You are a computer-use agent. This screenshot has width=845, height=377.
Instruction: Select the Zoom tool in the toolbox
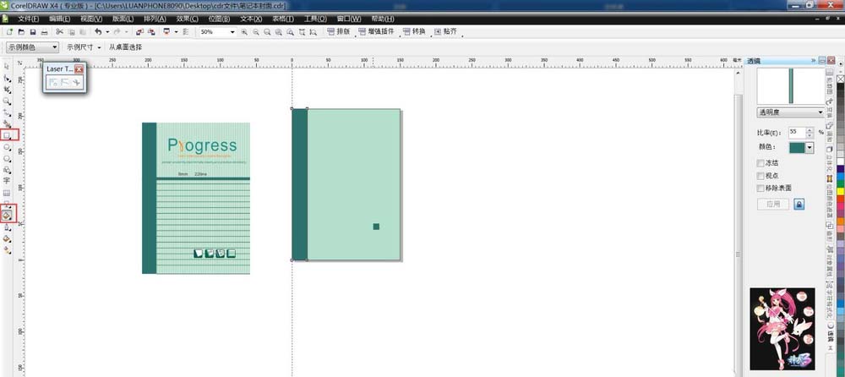8,101
